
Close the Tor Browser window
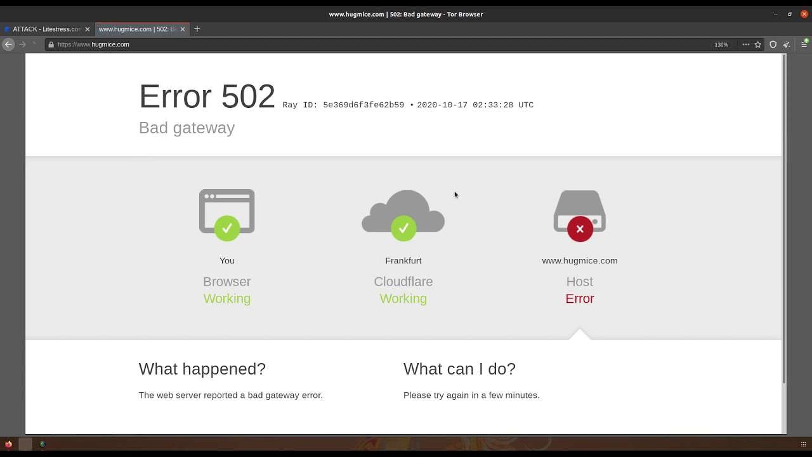click(804, 14)
